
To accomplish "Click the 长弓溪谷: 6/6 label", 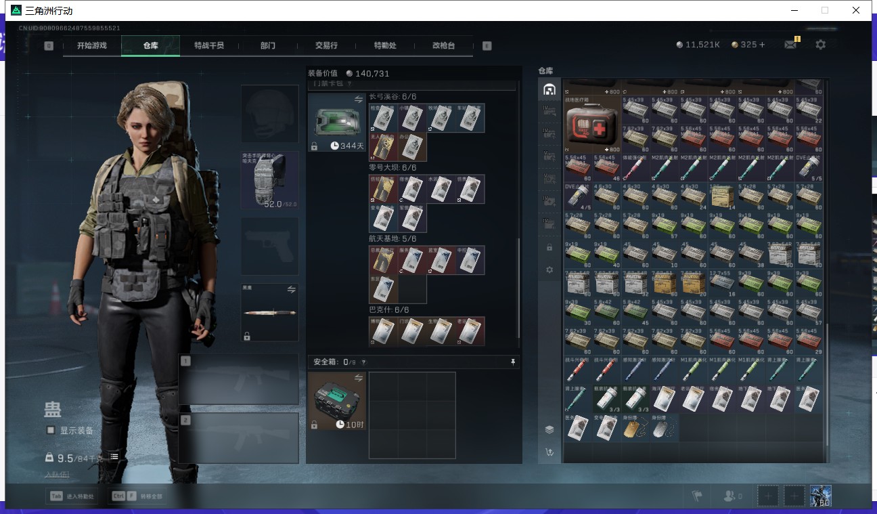I will tap(392, 97).
